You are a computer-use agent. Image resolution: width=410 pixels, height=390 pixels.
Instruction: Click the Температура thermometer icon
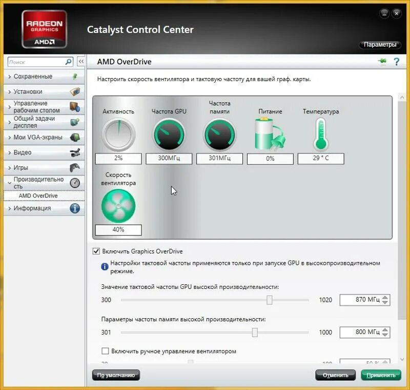coord(321,134)
